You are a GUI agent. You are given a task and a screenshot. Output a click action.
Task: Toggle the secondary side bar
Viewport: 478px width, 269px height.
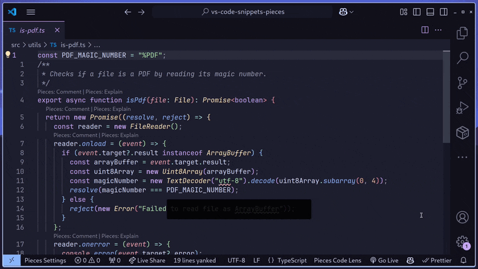pos(443,12)
